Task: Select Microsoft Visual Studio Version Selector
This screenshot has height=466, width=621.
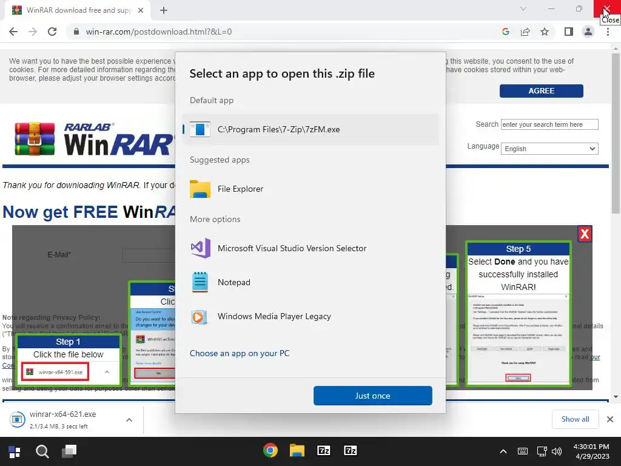Action: coord(310,248)
